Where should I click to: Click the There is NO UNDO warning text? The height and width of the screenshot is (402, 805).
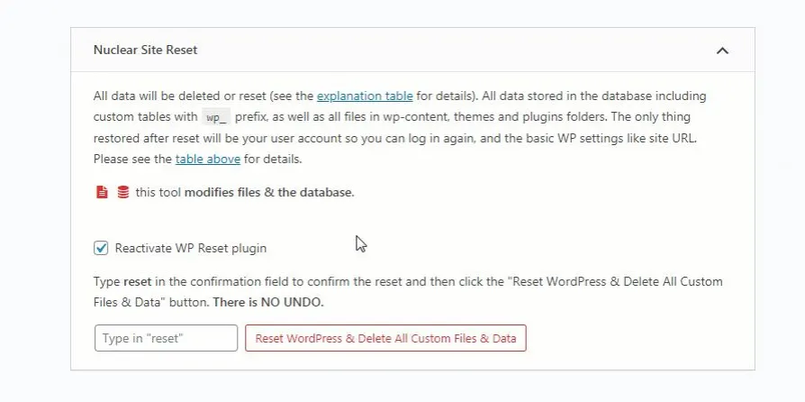pyautogui.click(x=268, y=302)
